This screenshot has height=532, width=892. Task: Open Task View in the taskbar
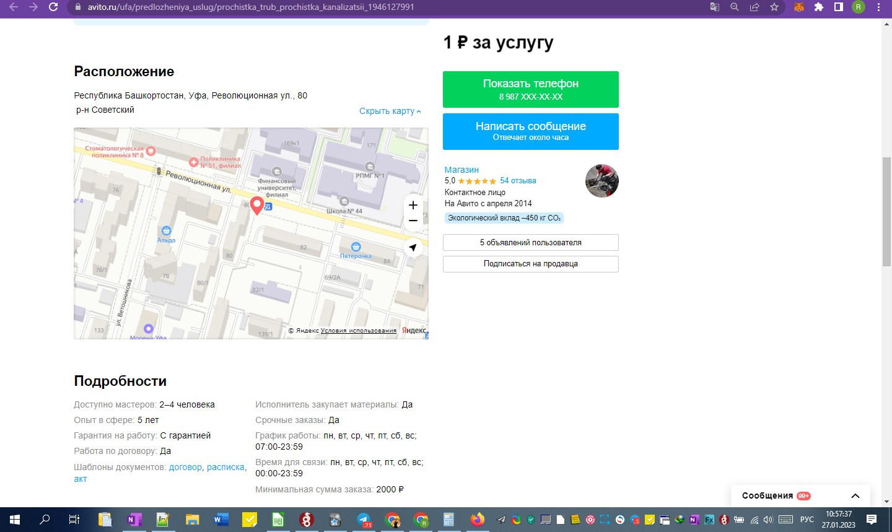(74, 520)
